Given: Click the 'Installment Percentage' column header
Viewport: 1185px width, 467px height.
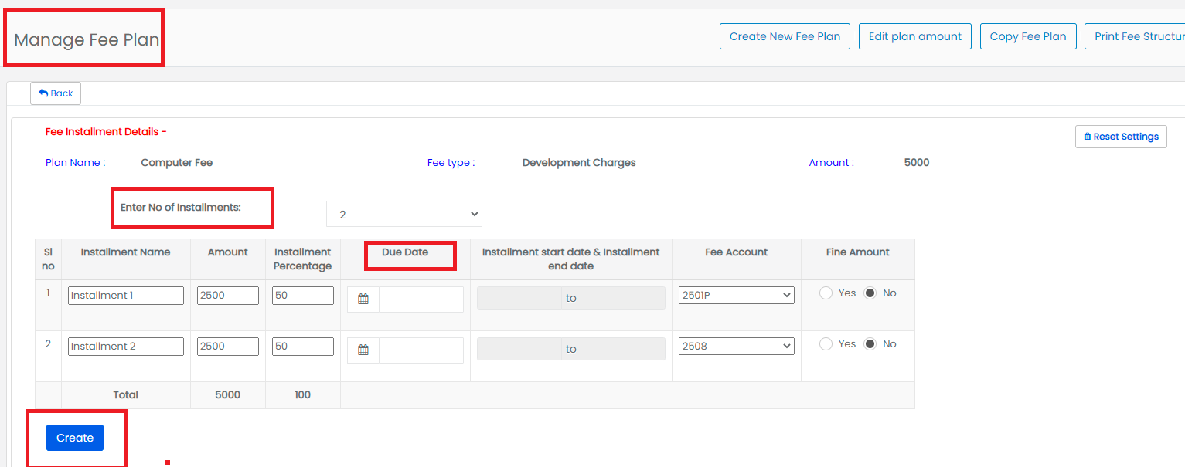Looking at the screenshot, I should 303,259.
